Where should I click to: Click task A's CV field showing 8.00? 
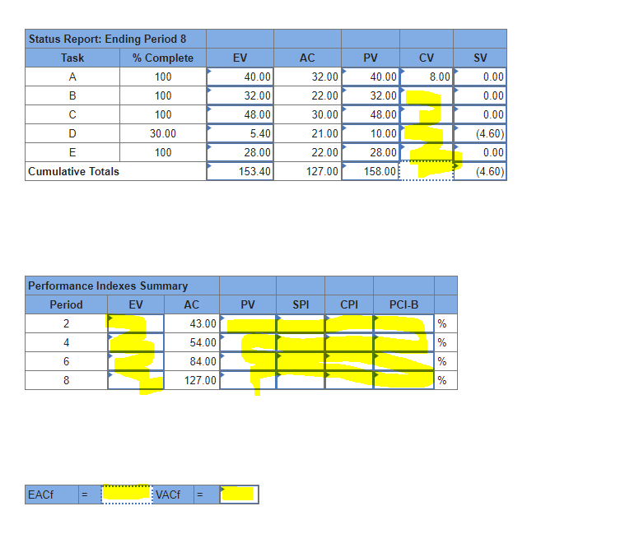[x=427, y=77]
